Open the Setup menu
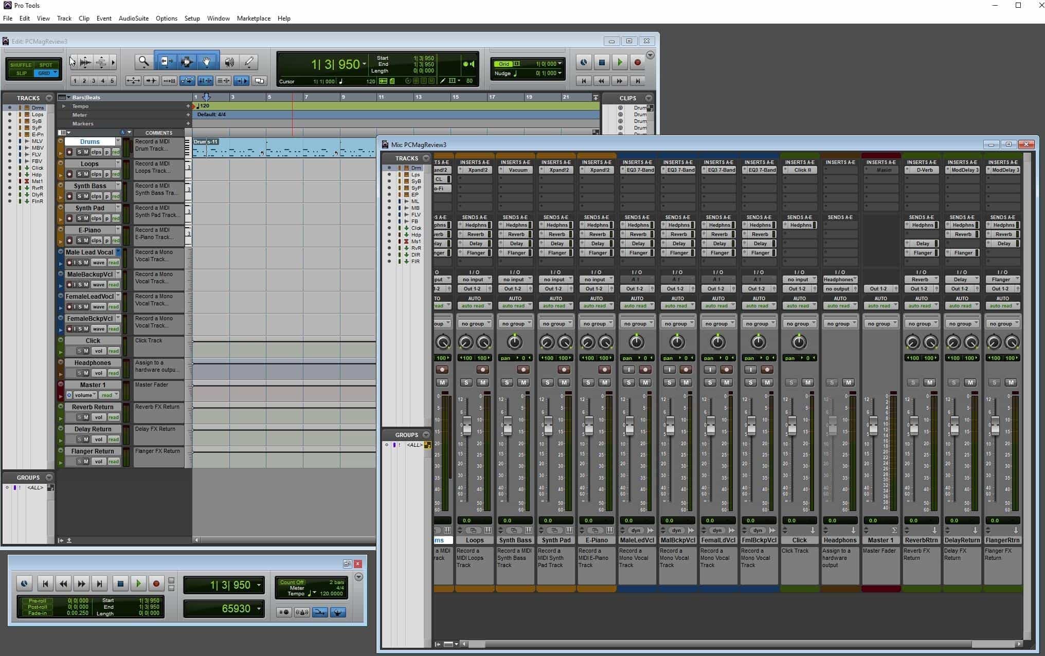Screen dimensions: 1045x656 coord(192,18)
